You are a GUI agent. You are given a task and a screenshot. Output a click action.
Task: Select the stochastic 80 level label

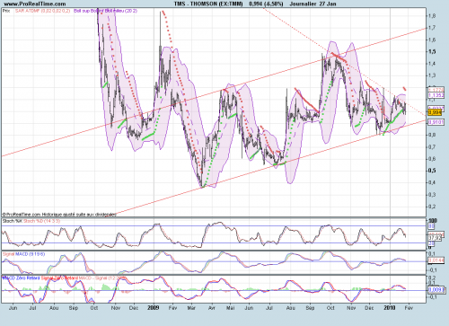click(431, 226)
